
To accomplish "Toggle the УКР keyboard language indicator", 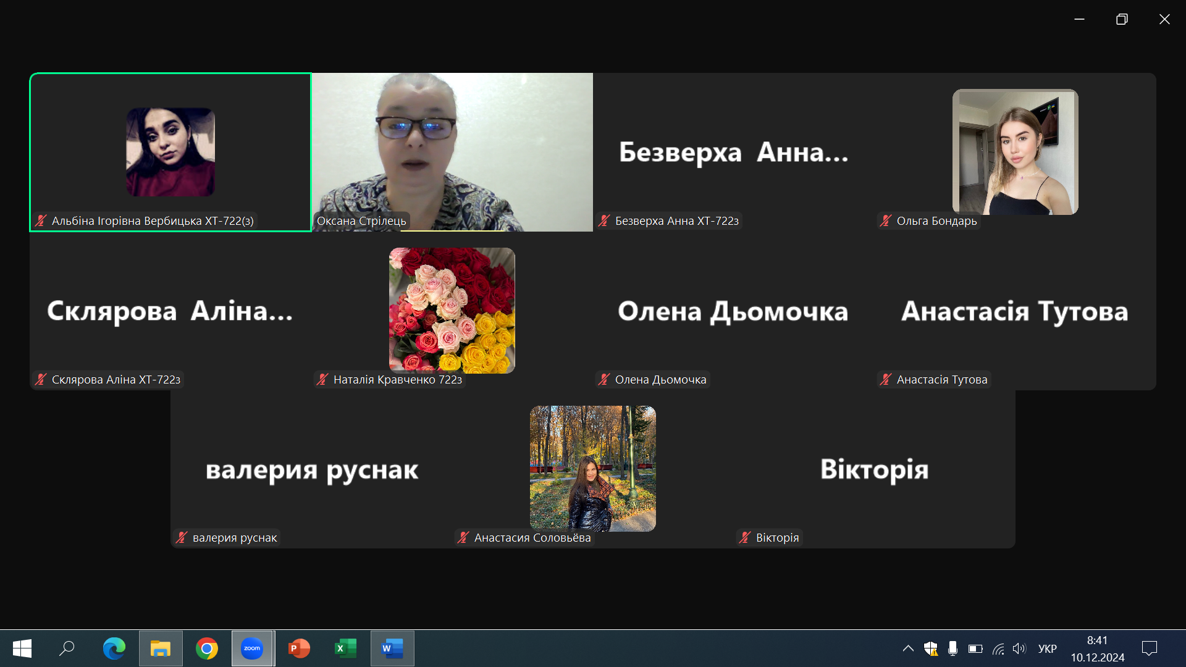I will point(1047,648).
